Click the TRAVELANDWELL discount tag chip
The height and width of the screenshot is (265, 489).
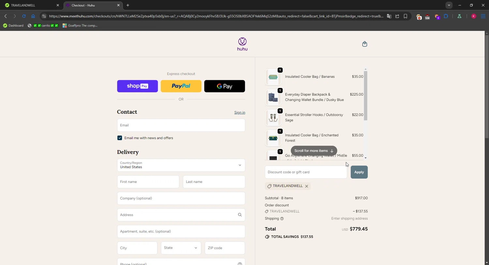pos(288,186)
